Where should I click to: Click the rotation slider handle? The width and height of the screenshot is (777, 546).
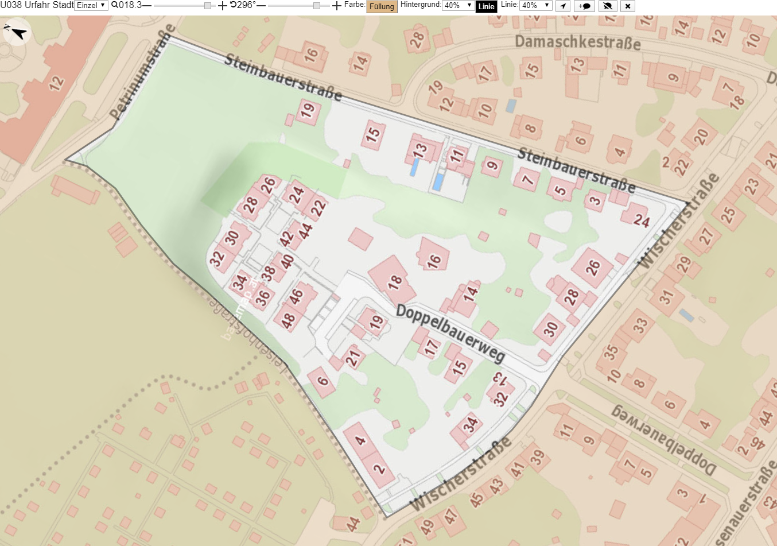click(317, 6)
